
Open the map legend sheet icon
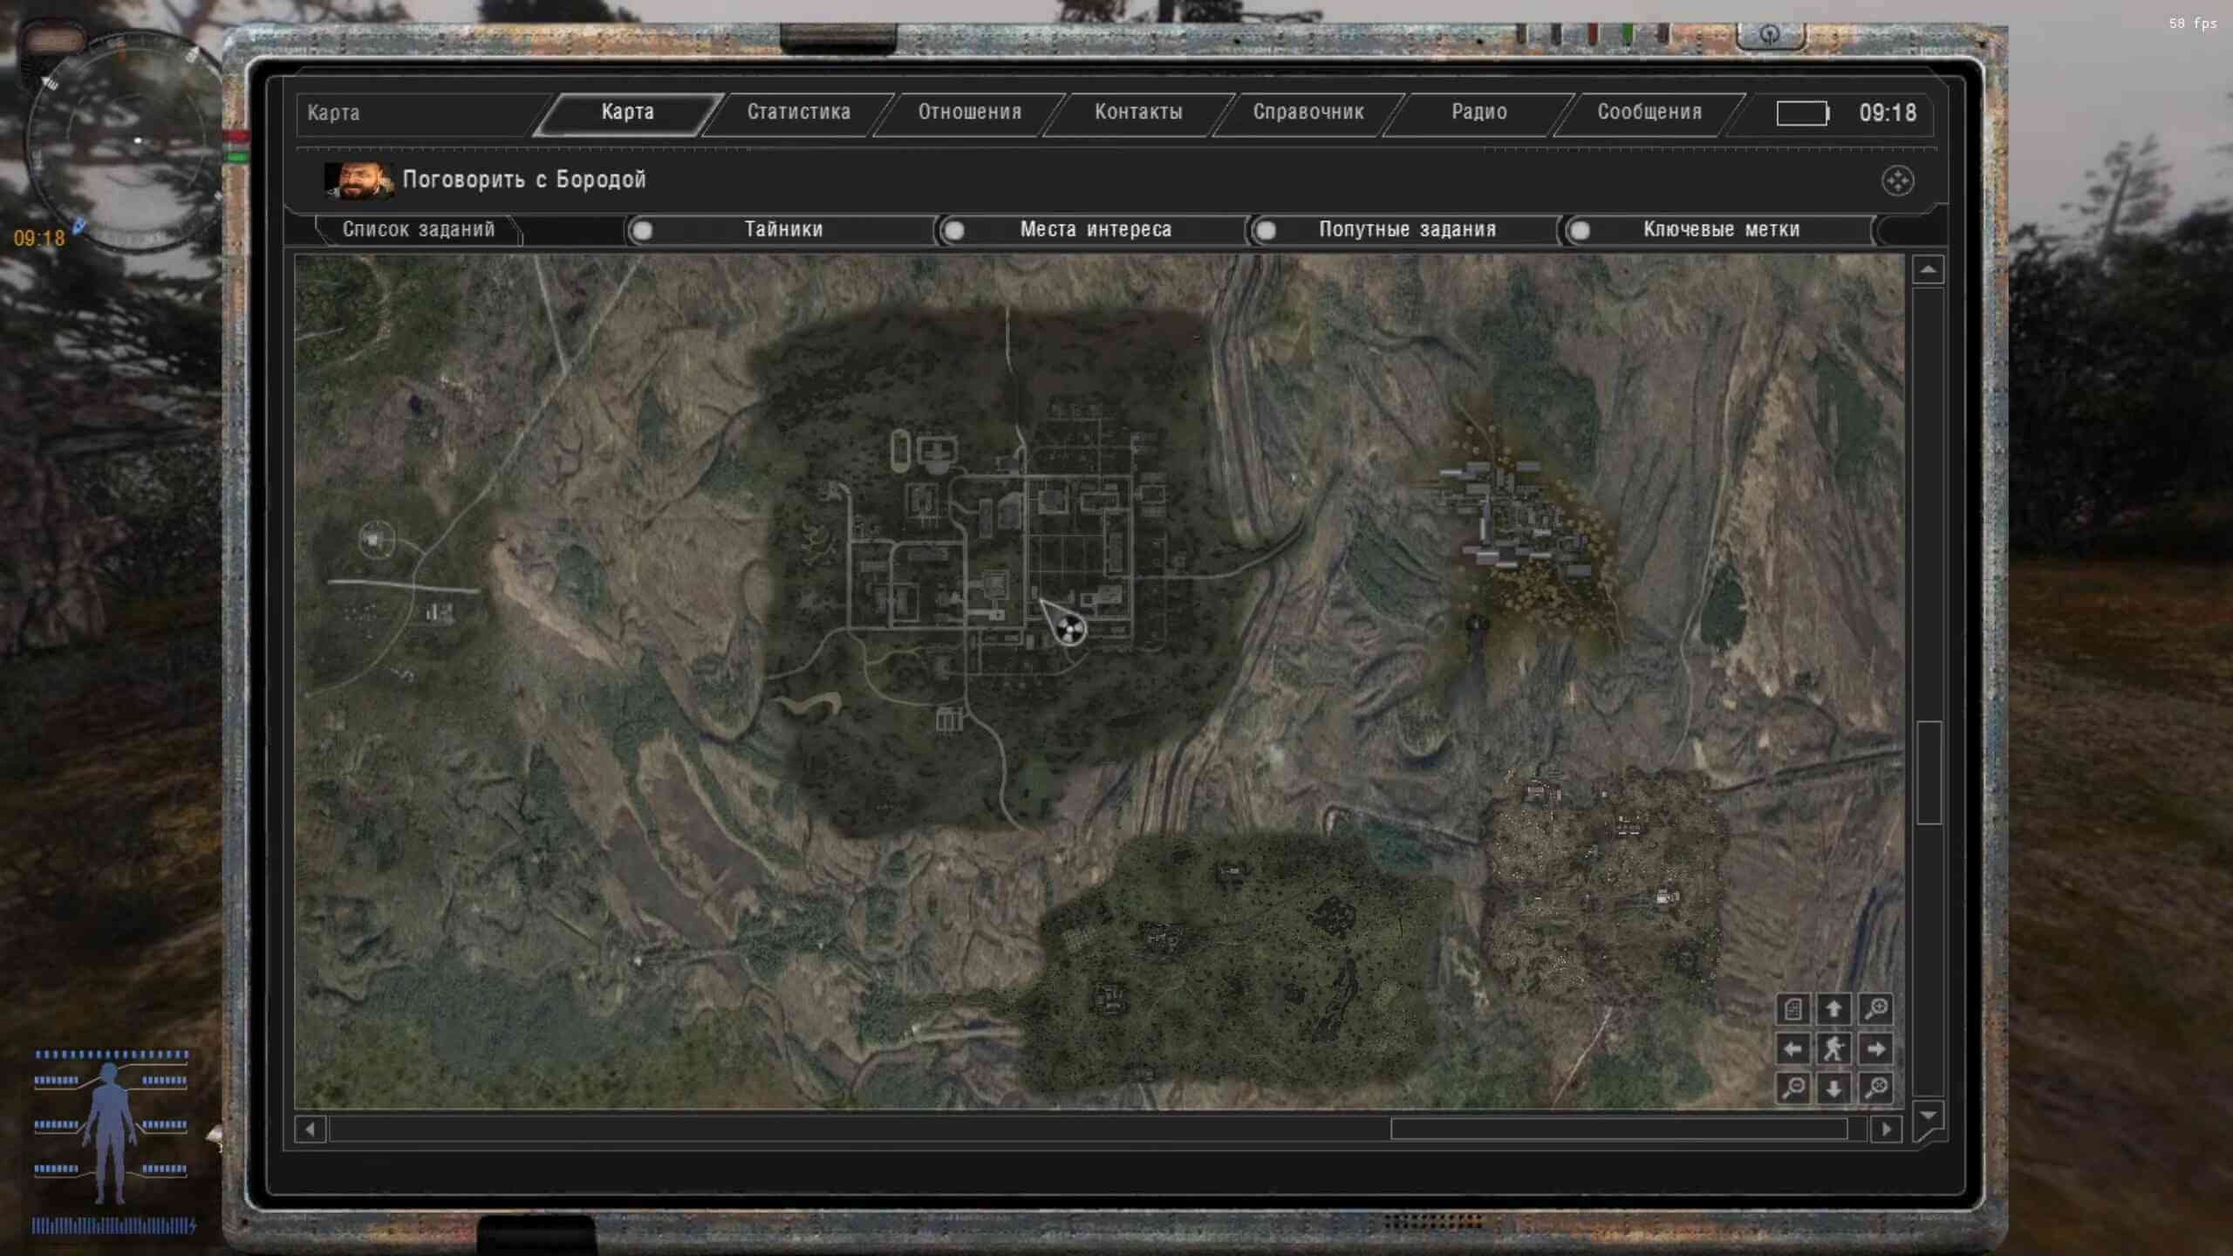[x=1793, y=1009]
